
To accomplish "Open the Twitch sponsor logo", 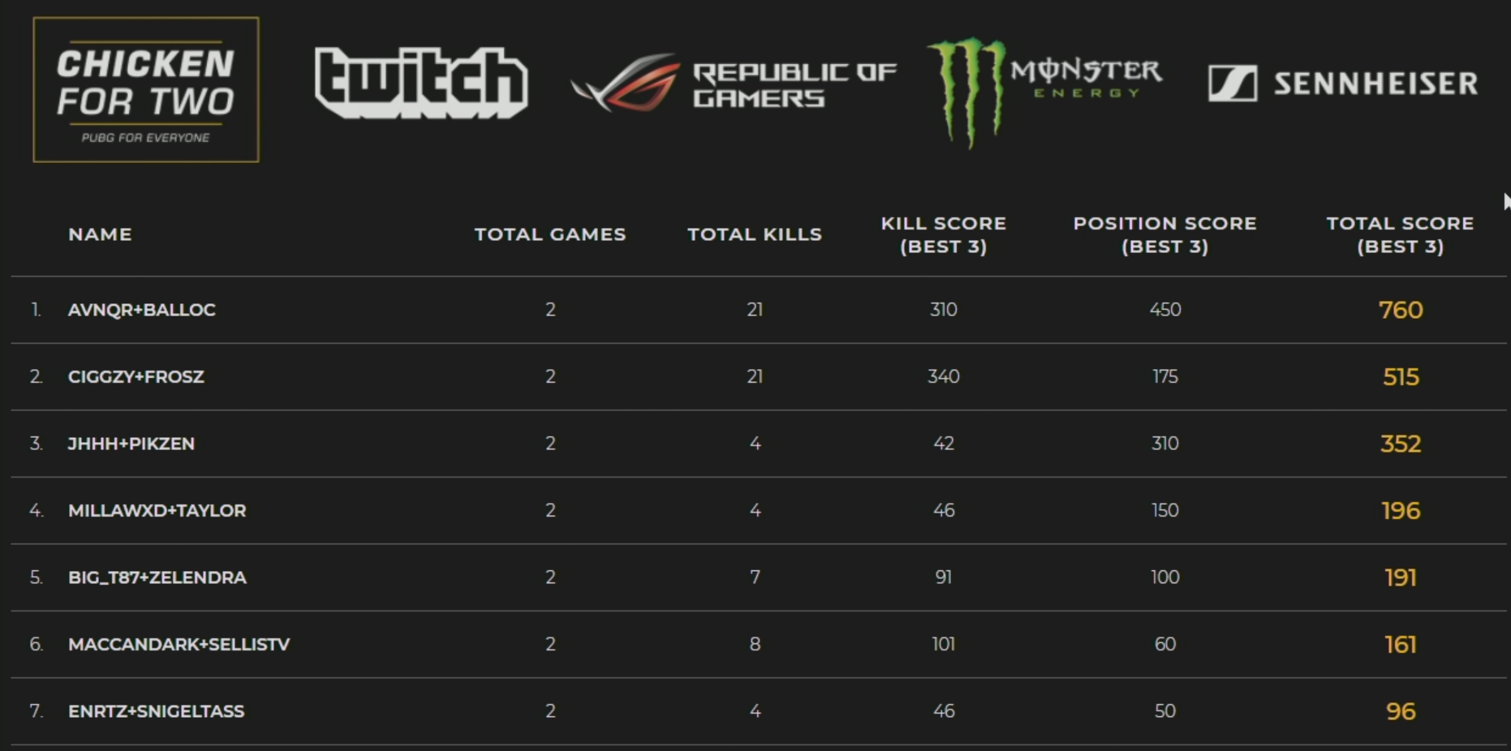I will 421,83.
